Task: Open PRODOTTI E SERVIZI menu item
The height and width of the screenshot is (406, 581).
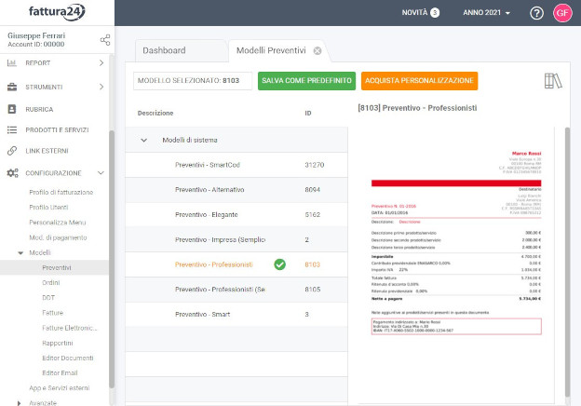Action: click(57, 130)
